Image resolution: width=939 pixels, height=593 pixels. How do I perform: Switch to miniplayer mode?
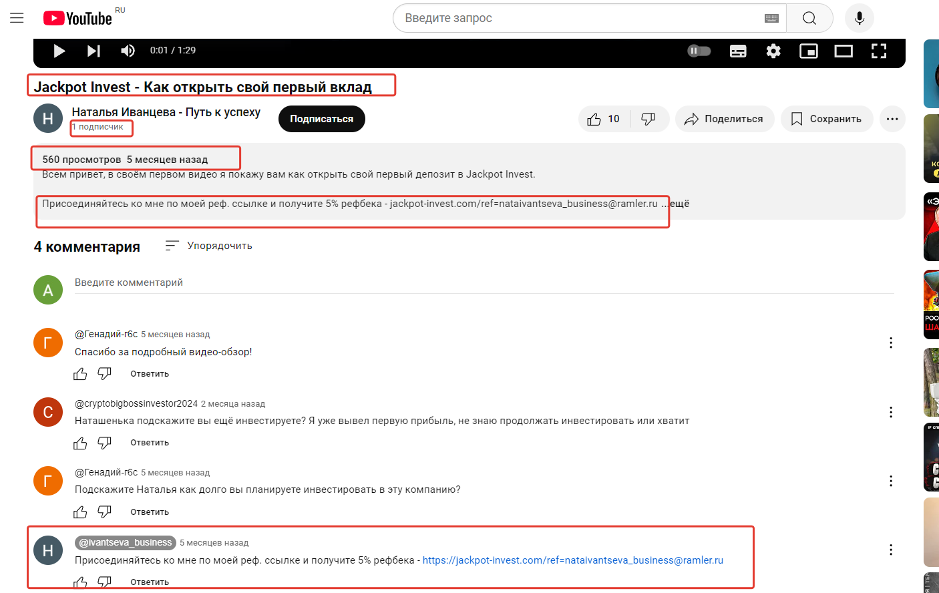809,51
